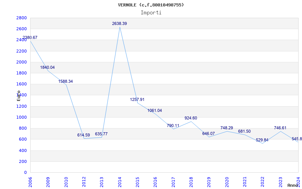Click year 2009 on x-axis
Image resolution: width=302 pixels, height=189 pixels.
48,182
